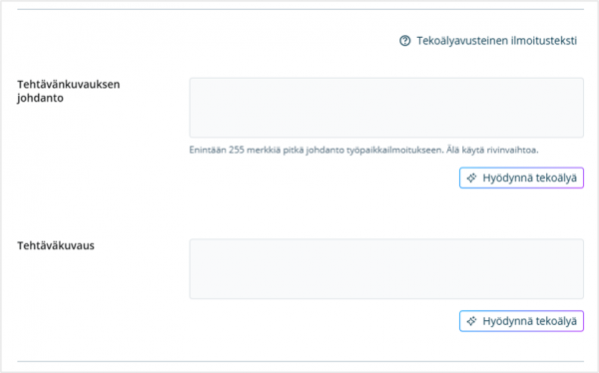Click the help question mark icon

[405, 41]
